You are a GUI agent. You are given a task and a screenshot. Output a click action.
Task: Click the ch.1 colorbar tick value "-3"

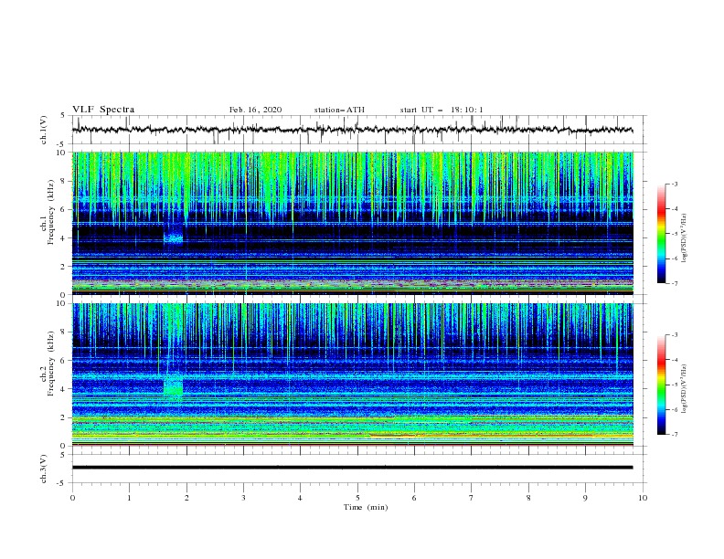[x=674, y=184]
